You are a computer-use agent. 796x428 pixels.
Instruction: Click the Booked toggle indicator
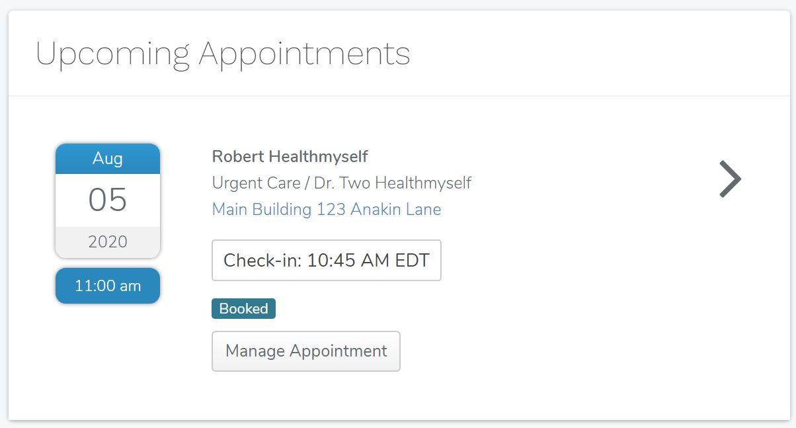(x=243, y=308)
